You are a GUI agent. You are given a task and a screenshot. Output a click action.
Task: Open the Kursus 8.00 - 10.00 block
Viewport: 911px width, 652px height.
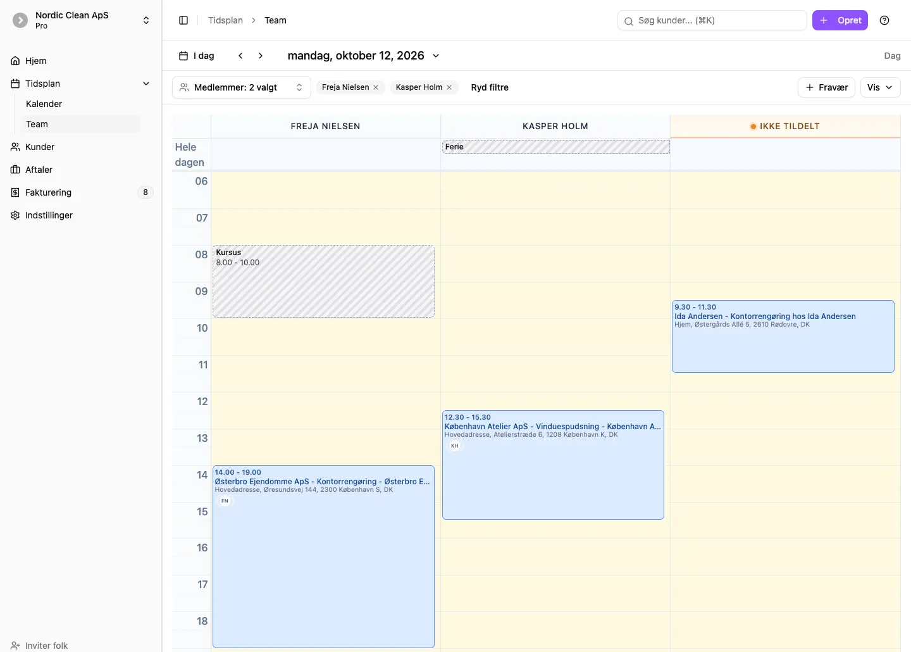323,282
